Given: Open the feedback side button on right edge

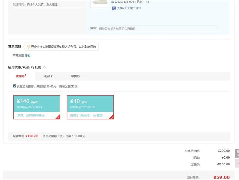Looking at the screenshot, I should click(237, 153).
